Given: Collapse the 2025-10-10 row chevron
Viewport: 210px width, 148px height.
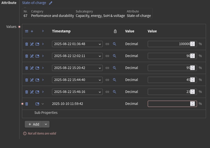Looking at the screenshot, I should click(43, 104).
